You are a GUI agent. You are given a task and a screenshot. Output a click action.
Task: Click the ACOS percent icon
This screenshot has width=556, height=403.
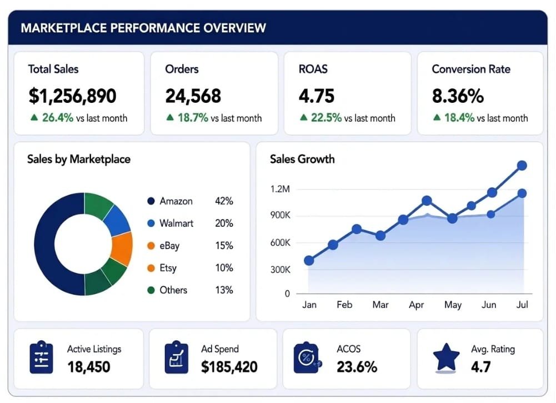tap(307, 358)
